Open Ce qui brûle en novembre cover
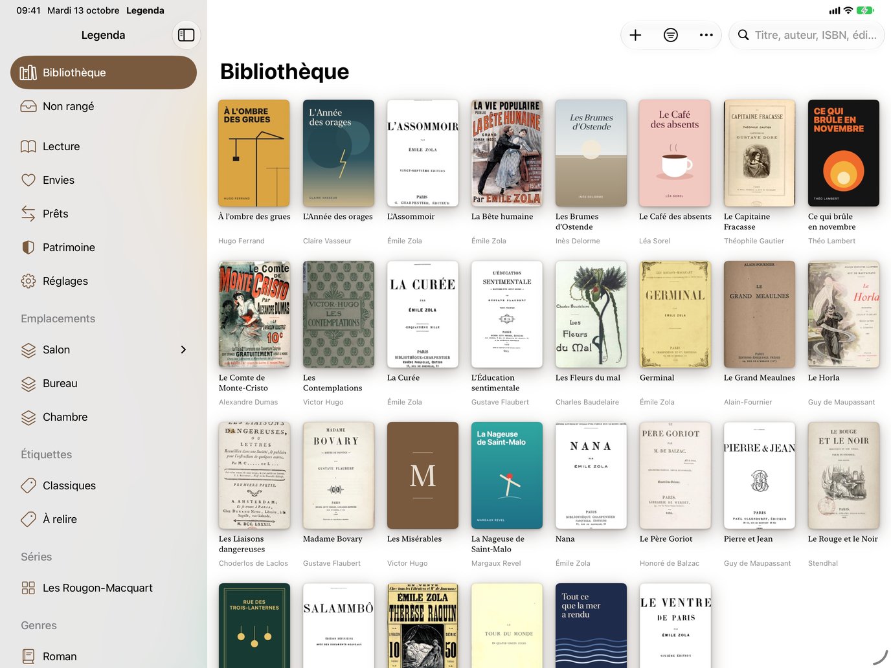This screenshot has width=891, height=668. coord(844,153)
